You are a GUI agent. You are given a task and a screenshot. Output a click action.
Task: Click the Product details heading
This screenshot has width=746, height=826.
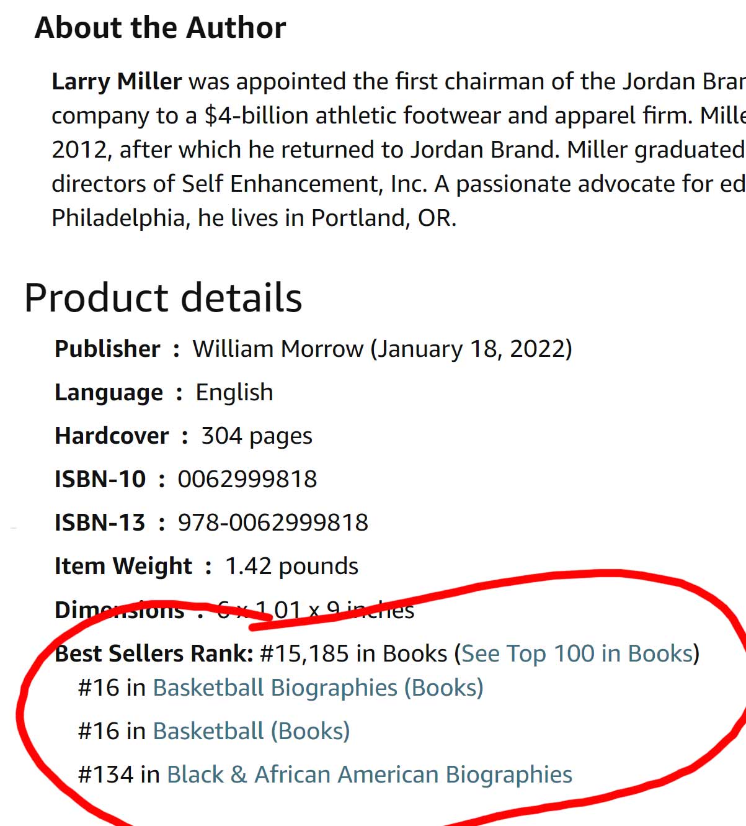pyautogui.click(x=163, y=297)
